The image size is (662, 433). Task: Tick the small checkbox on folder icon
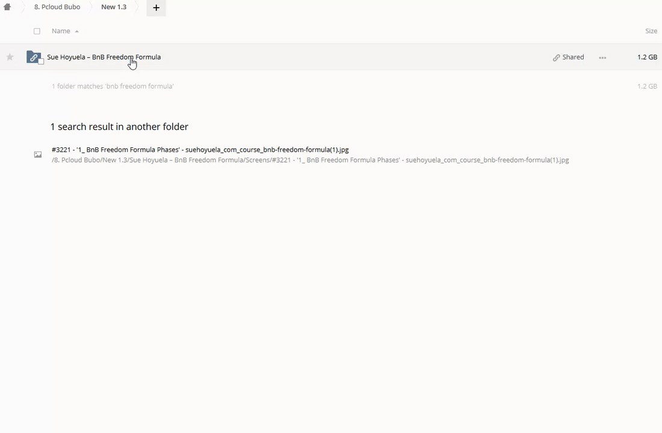click(41, 62)
